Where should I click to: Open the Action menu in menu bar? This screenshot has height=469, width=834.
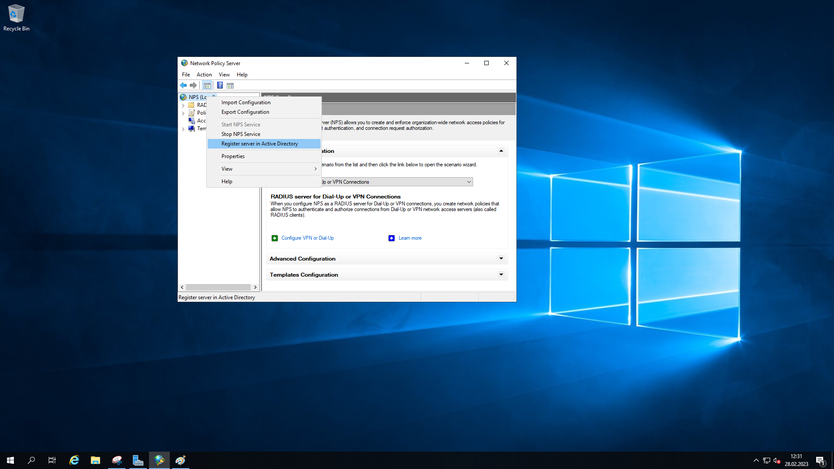point(204,75)
